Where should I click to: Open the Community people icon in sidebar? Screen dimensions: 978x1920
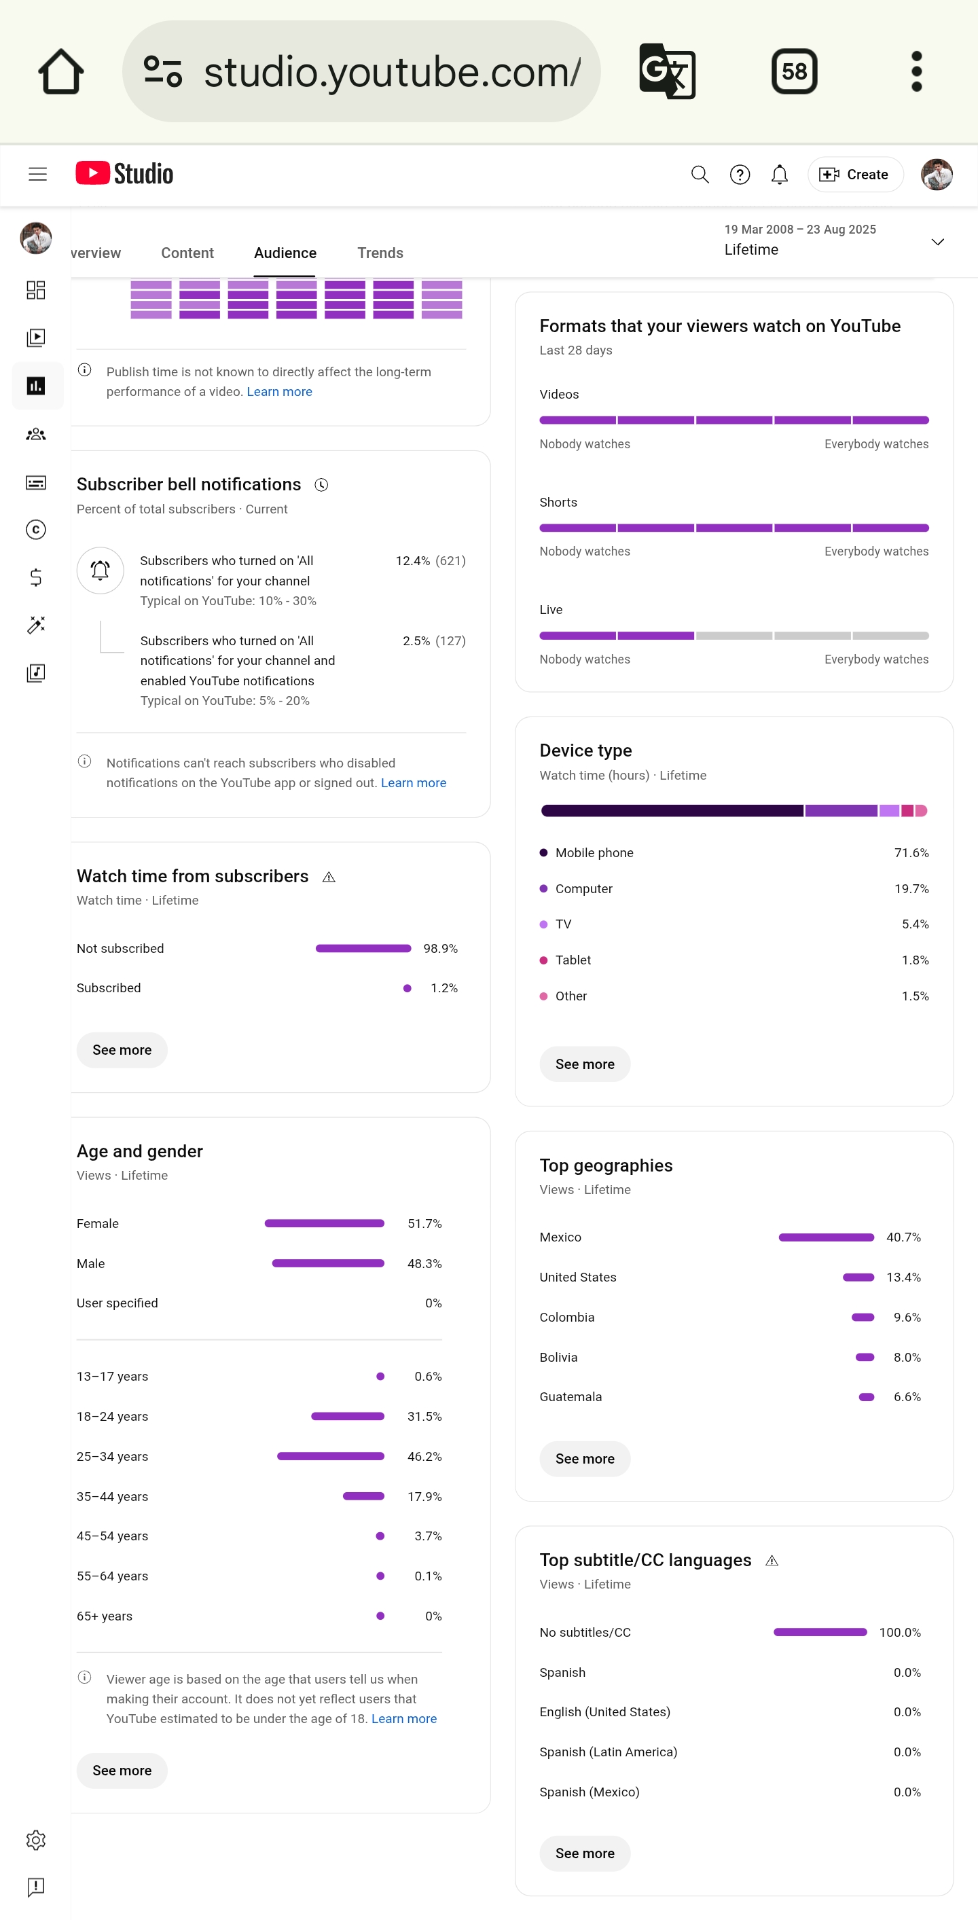[36, 434]
